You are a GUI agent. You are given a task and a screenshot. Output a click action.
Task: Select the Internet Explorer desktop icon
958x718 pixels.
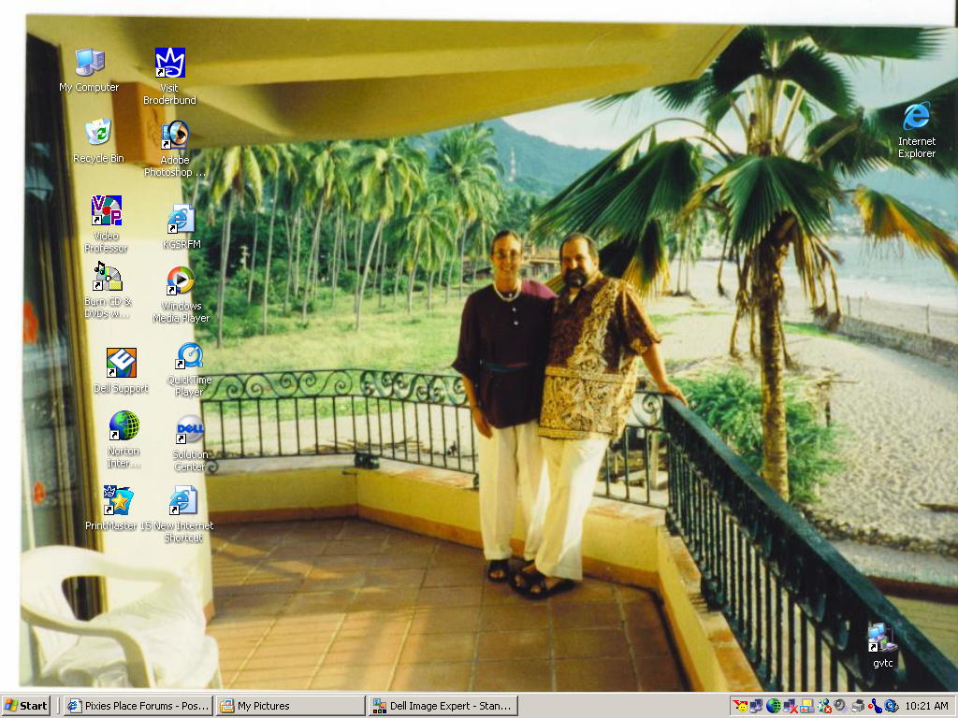[x=916, y=117]
